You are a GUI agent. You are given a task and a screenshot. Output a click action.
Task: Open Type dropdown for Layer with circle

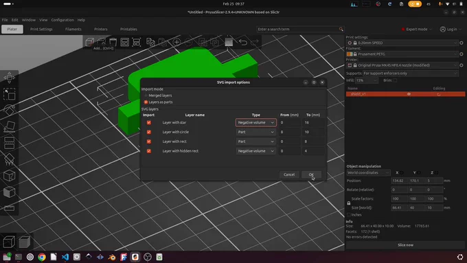tap(256, 132)
